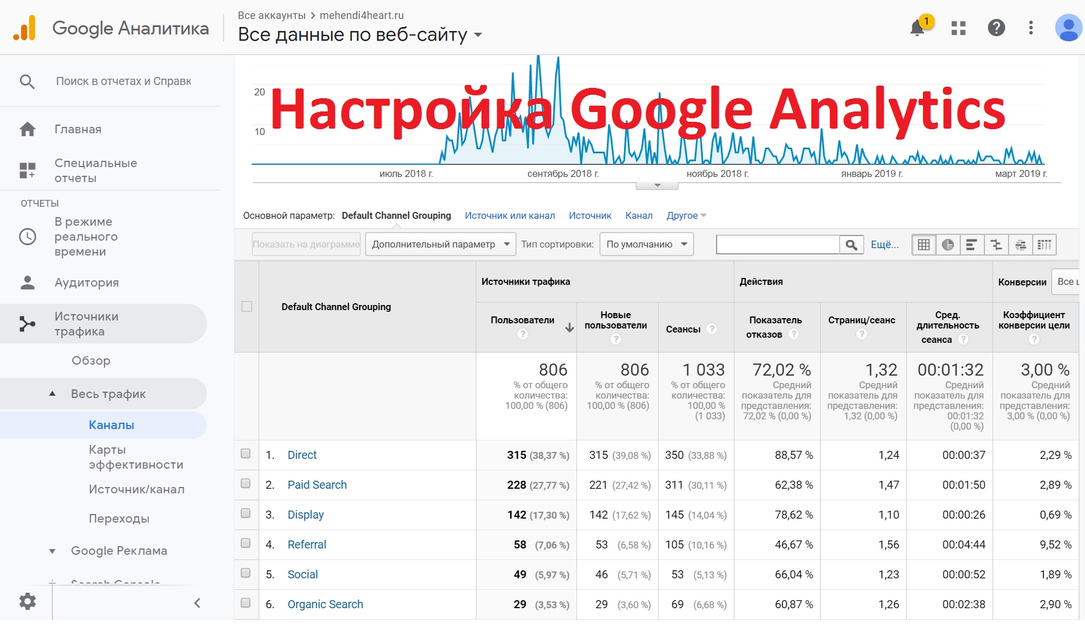This screenshot has height=626, width=1085.
Task: Open the notifications bell
Action: point(918,28)
